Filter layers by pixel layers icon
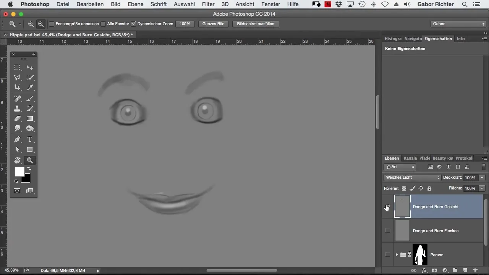This screenshot has width=489, height=275. pos(430,167)
